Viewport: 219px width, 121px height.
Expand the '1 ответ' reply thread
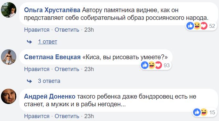[47, 42]
